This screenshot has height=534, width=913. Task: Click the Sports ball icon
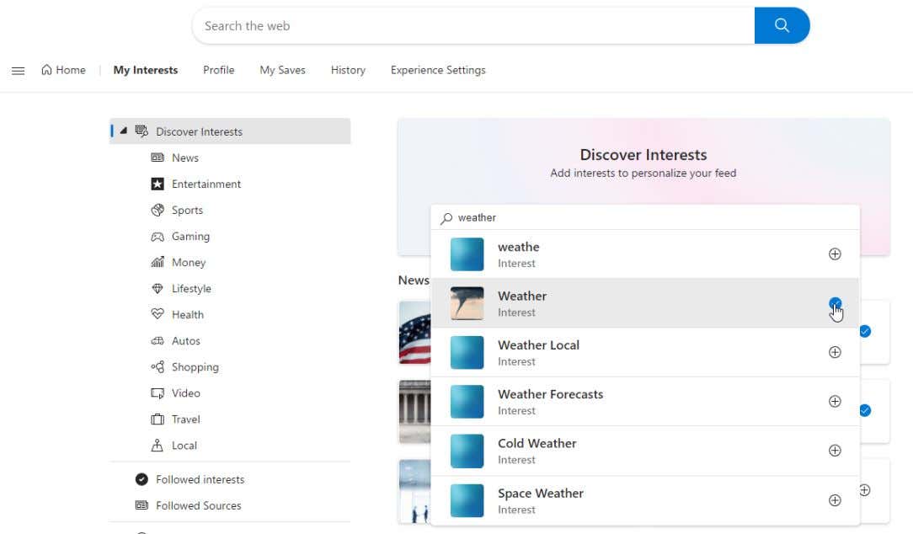tap(158, 211)
